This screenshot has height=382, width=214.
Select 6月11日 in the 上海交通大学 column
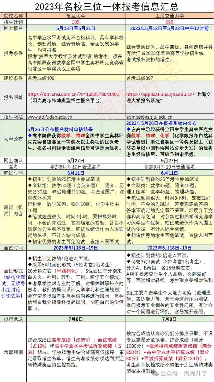click(x=169, y=173)
